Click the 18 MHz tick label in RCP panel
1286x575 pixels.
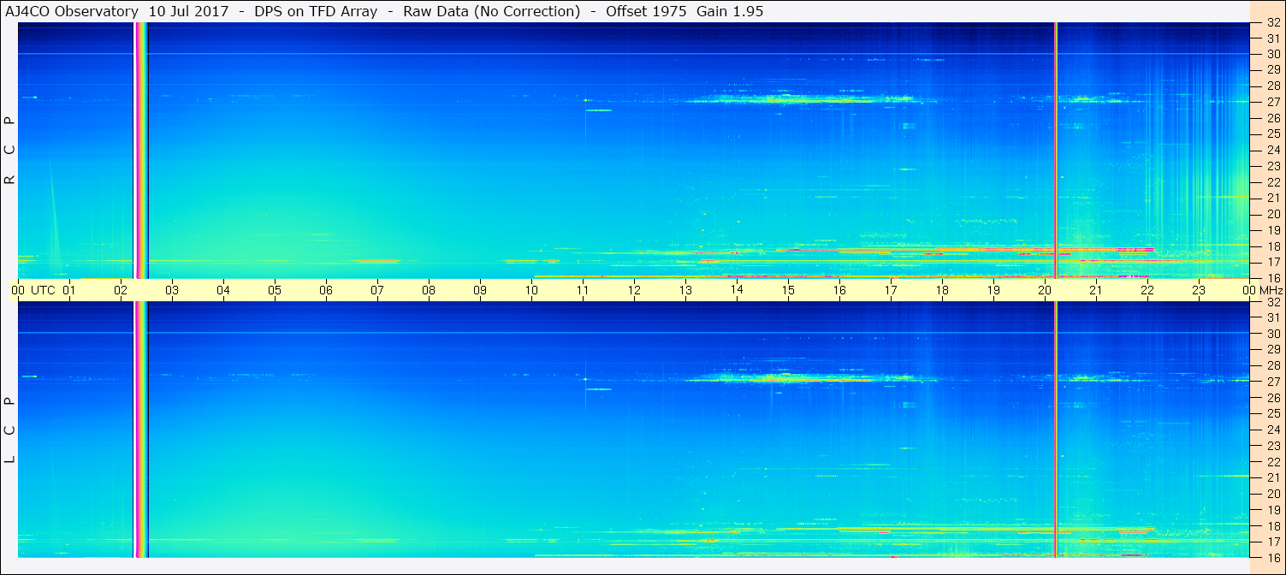[1273, 246]
